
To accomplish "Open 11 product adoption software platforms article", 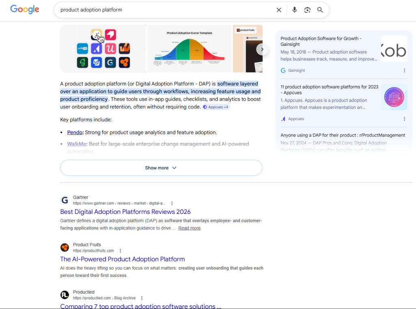I will pyautogui.click(x=329, y=90).
